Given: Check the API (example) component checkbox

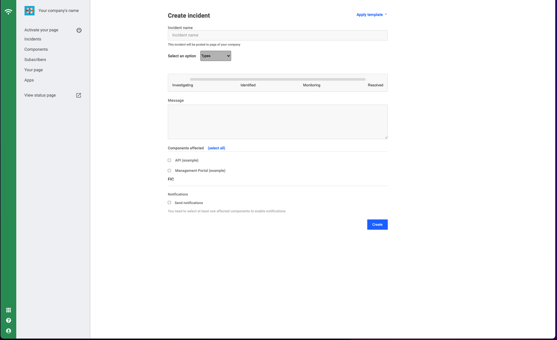Looking at the screenshot, I should [169, 160].
